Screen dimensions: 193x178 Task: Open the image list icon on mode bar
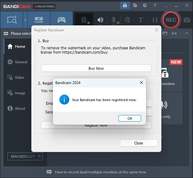tap(165, 33)
